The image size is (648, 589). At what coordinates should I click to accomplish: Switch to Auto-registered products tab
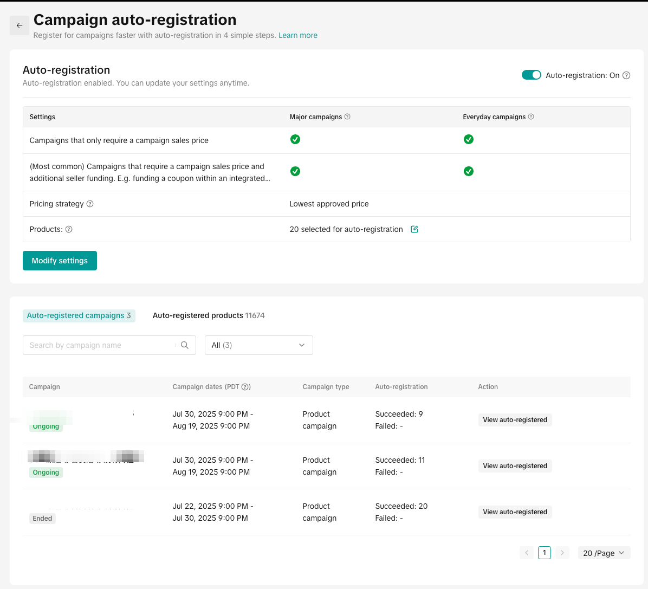click(208, 315)
